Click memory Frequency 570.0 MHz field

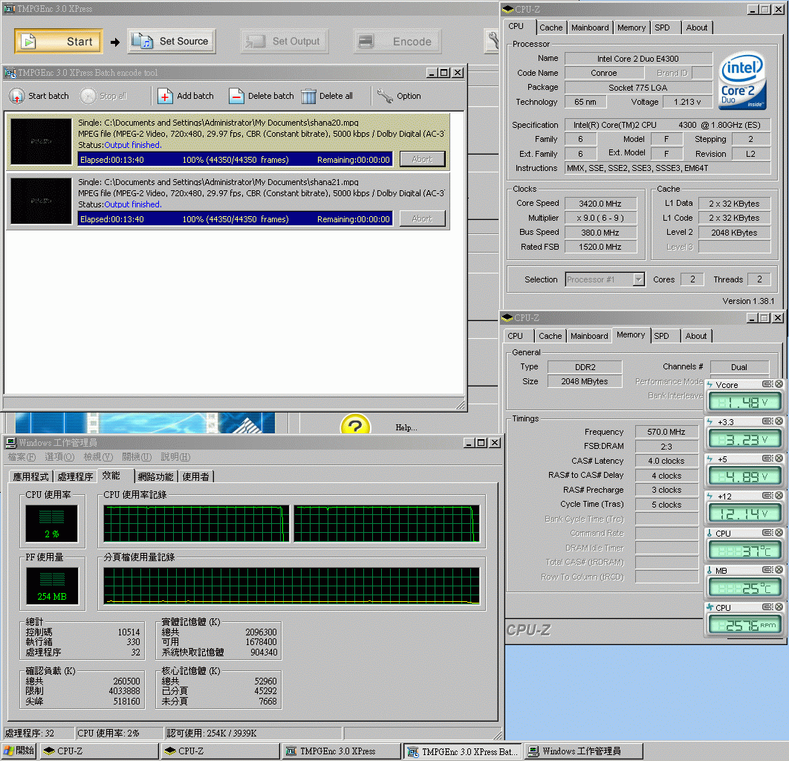666,432
